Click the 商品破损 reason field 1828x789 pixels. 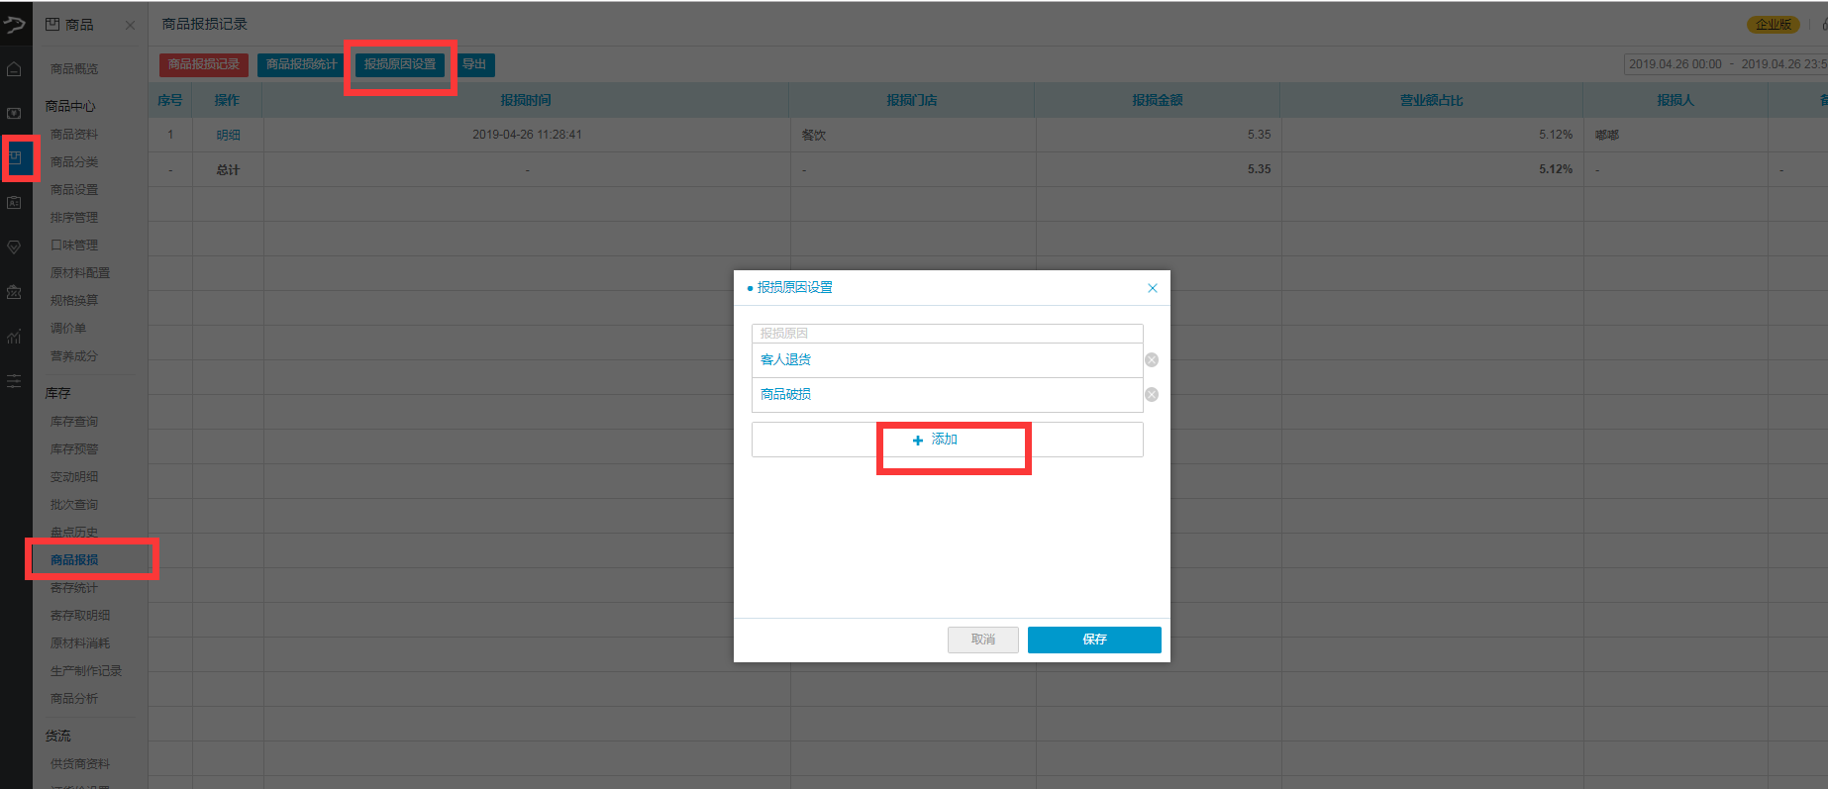[948, 395]
